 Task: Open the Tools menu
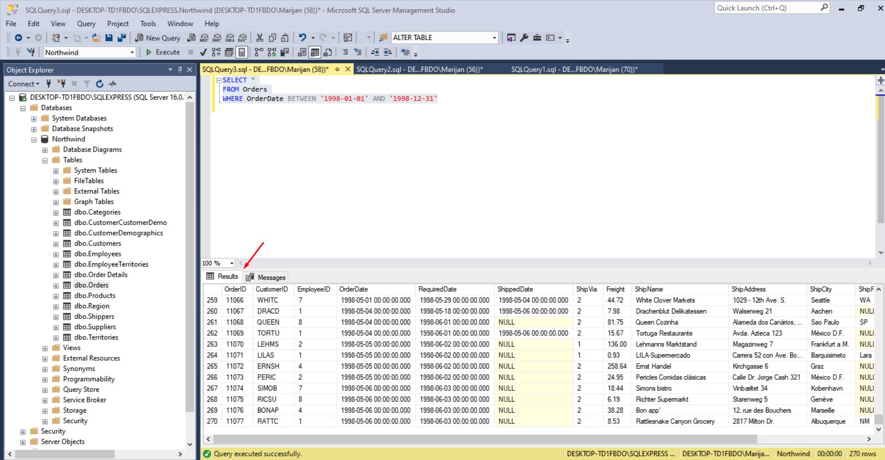(x=148, y=24)
